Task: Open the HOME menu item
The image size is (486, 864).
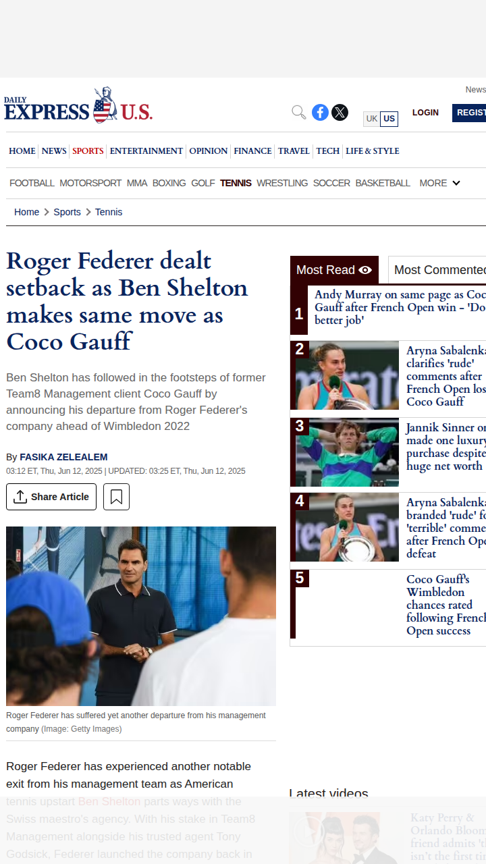Action: (x=22, y=151)
